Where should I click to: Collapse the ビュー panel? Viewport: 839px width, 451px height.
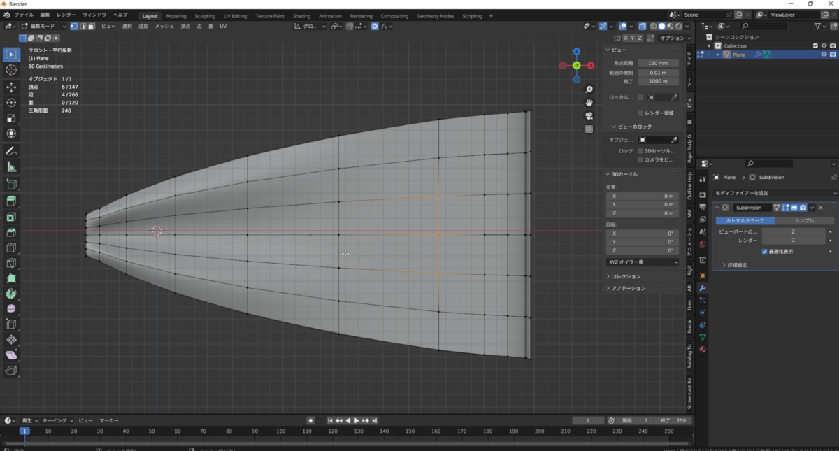click(615, 50)
